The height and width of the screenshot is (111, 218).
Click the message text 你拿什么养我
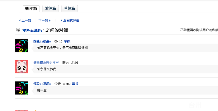coord(47,69)
